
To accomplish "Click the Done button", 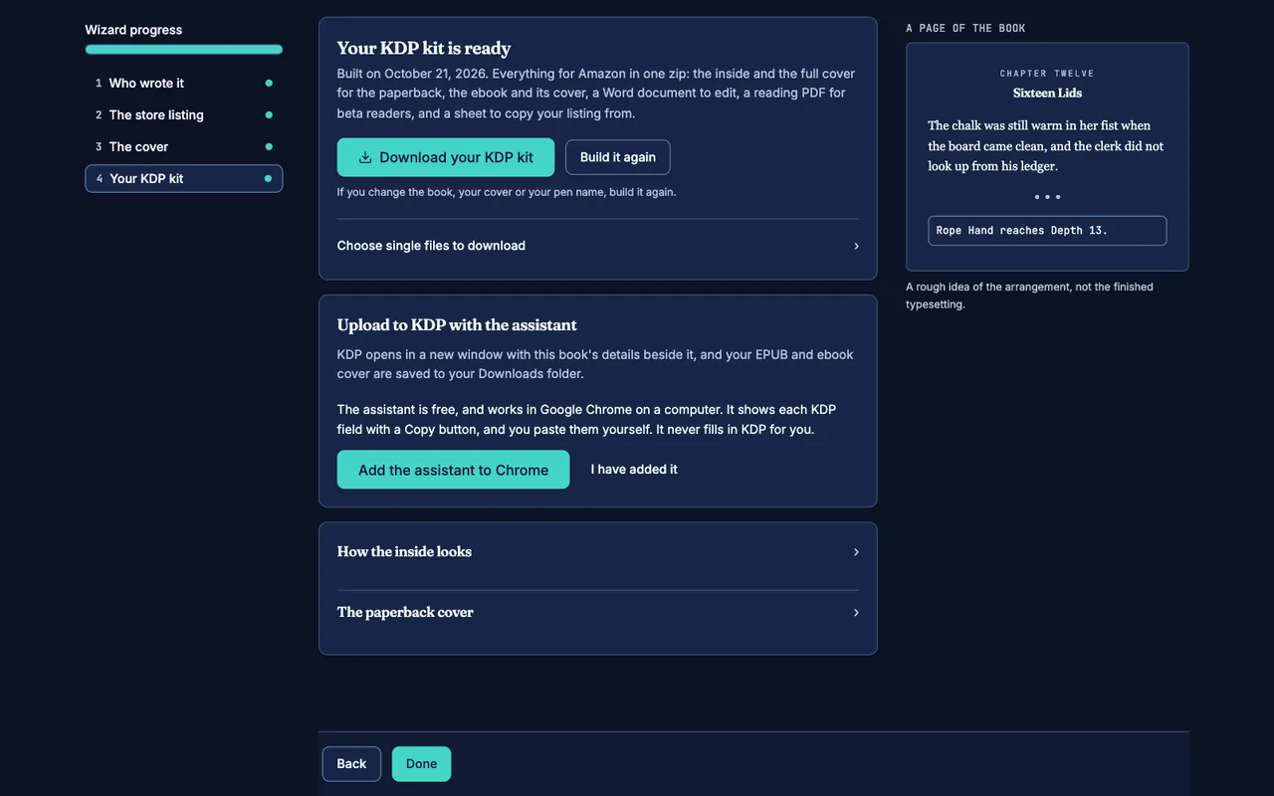I will 421,764.
